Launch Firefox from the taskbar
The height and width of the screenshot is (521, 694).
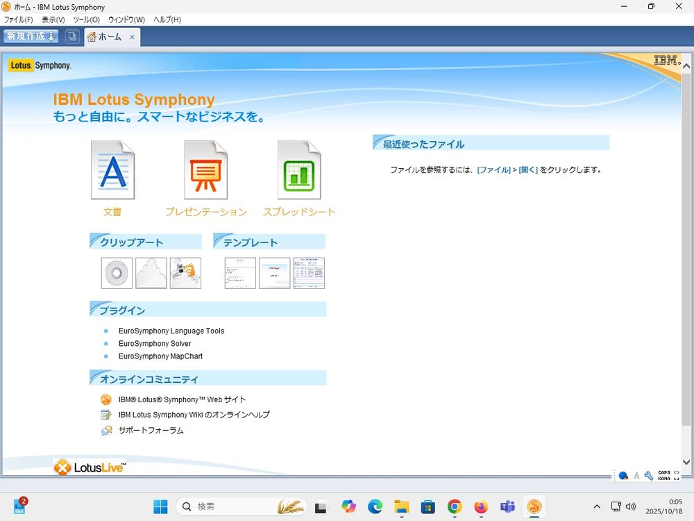(x=481, y=506)
